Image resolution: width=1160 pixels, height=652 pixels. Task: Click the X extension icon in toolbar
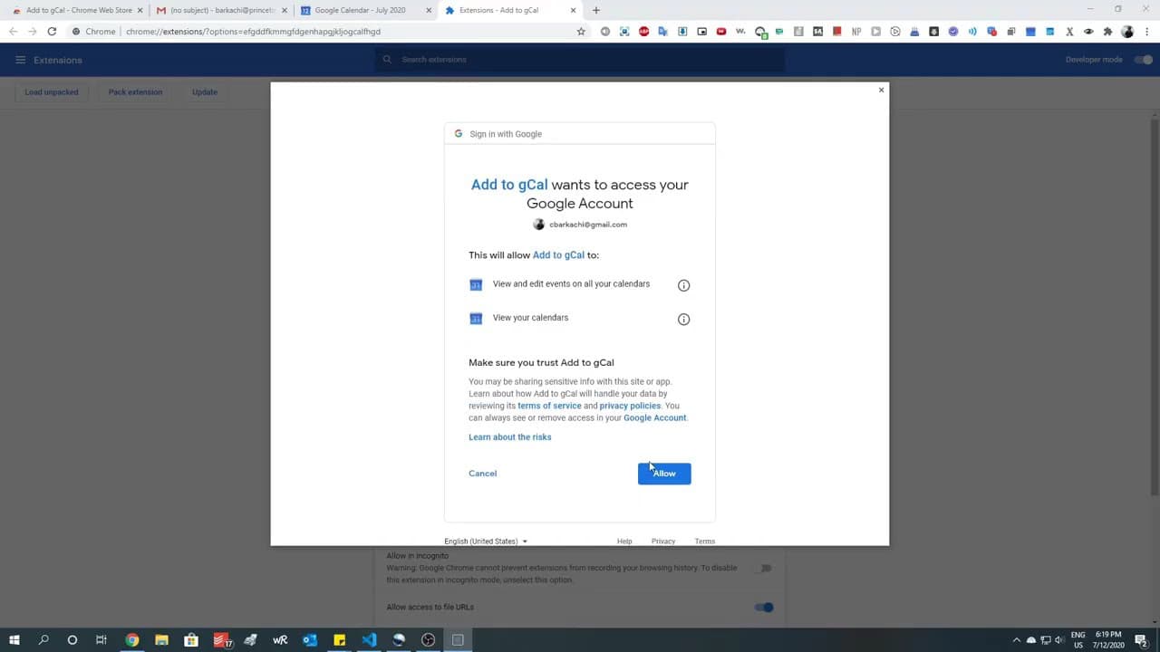point(1069,32)
